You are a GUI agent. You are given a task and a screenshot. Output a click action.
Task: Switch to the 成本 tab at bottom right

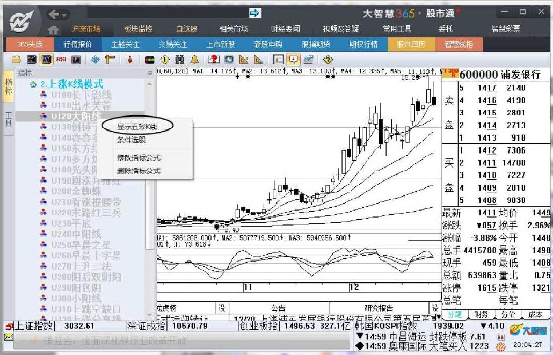[x=535, y=314]
